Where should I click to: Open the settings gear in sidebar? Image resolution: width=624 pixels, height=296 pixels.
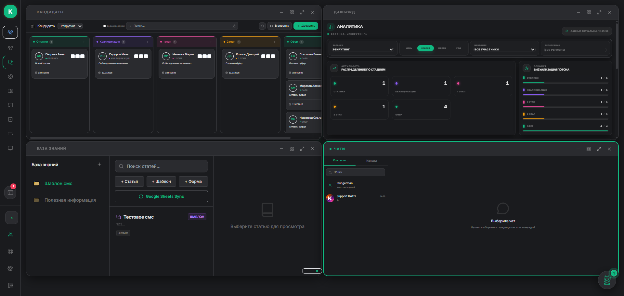[x=10, y=268]
